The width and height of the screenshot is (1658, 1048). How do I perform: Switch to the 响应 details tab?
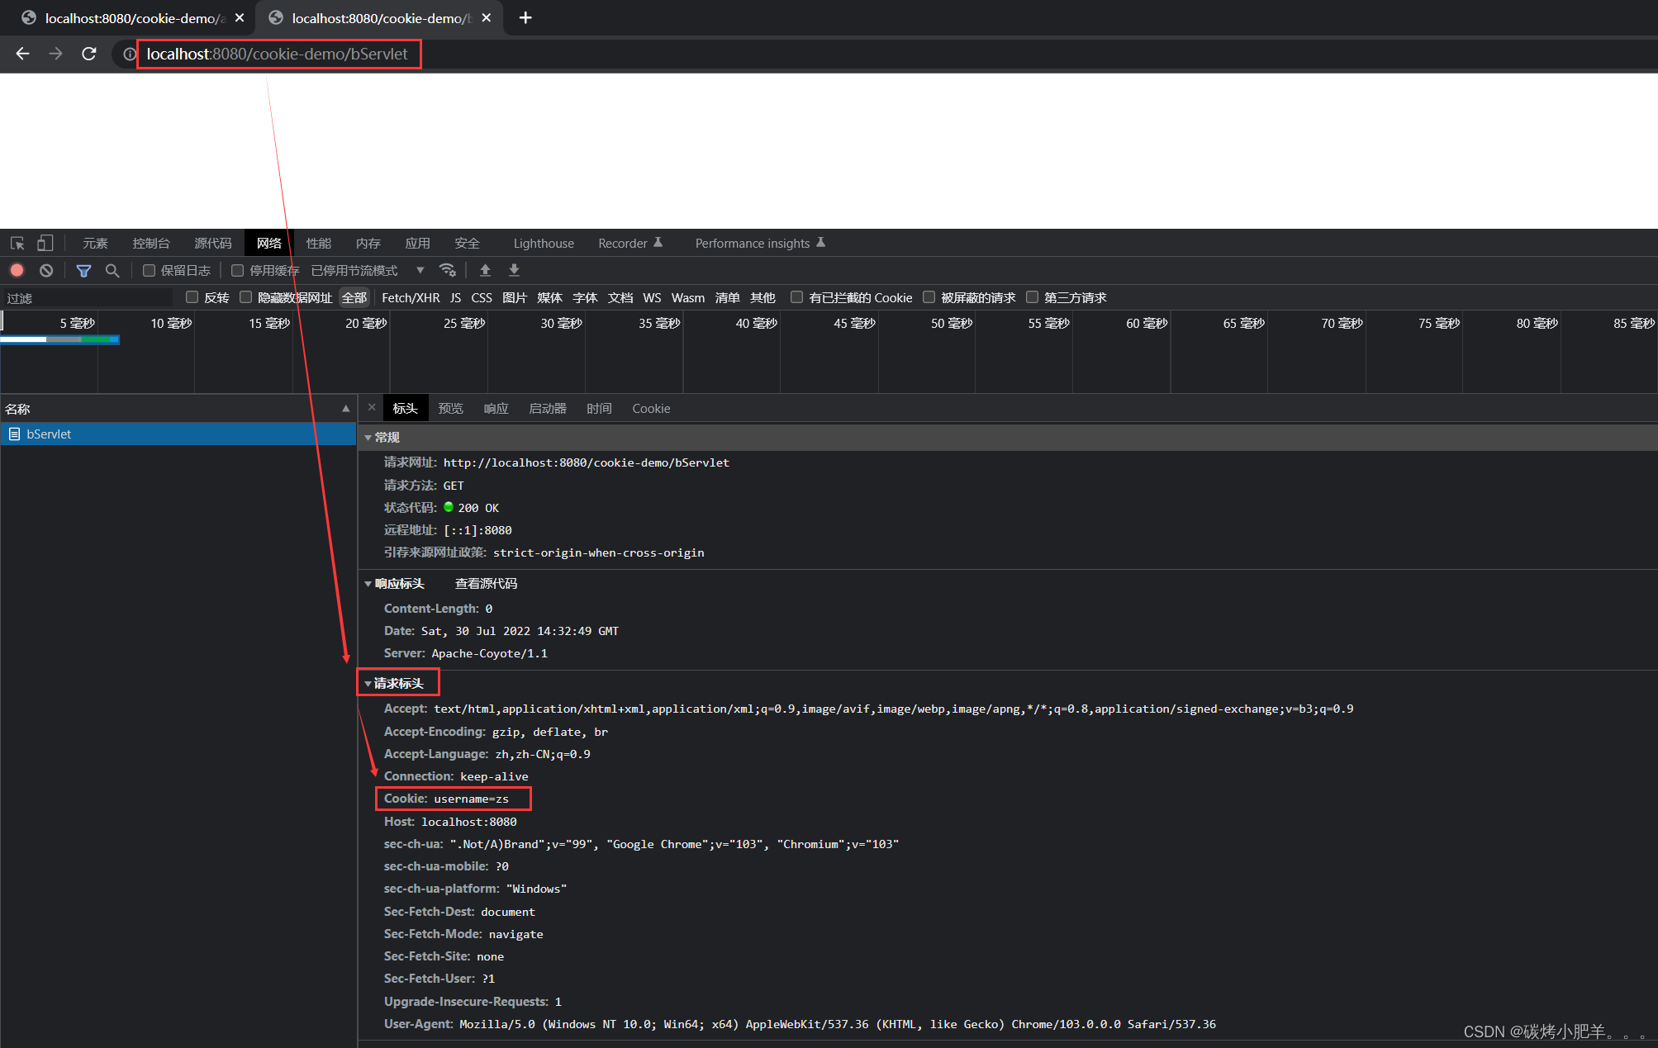click(496, 409)
